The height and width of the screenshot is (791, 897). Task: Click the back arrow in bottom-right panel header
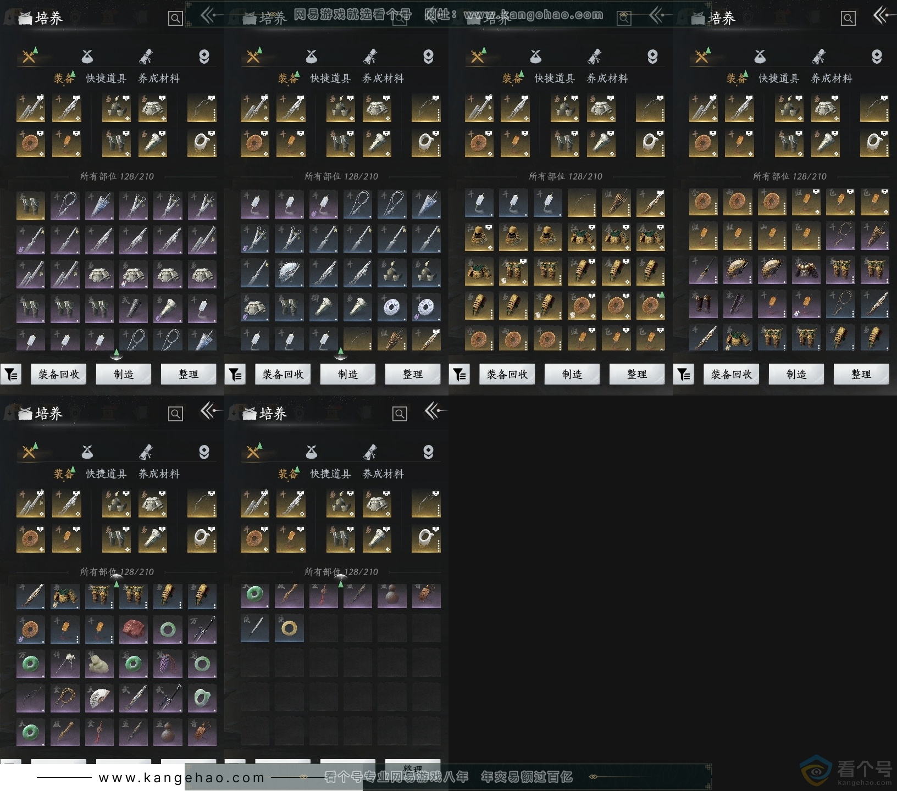[x=436, y=411]
